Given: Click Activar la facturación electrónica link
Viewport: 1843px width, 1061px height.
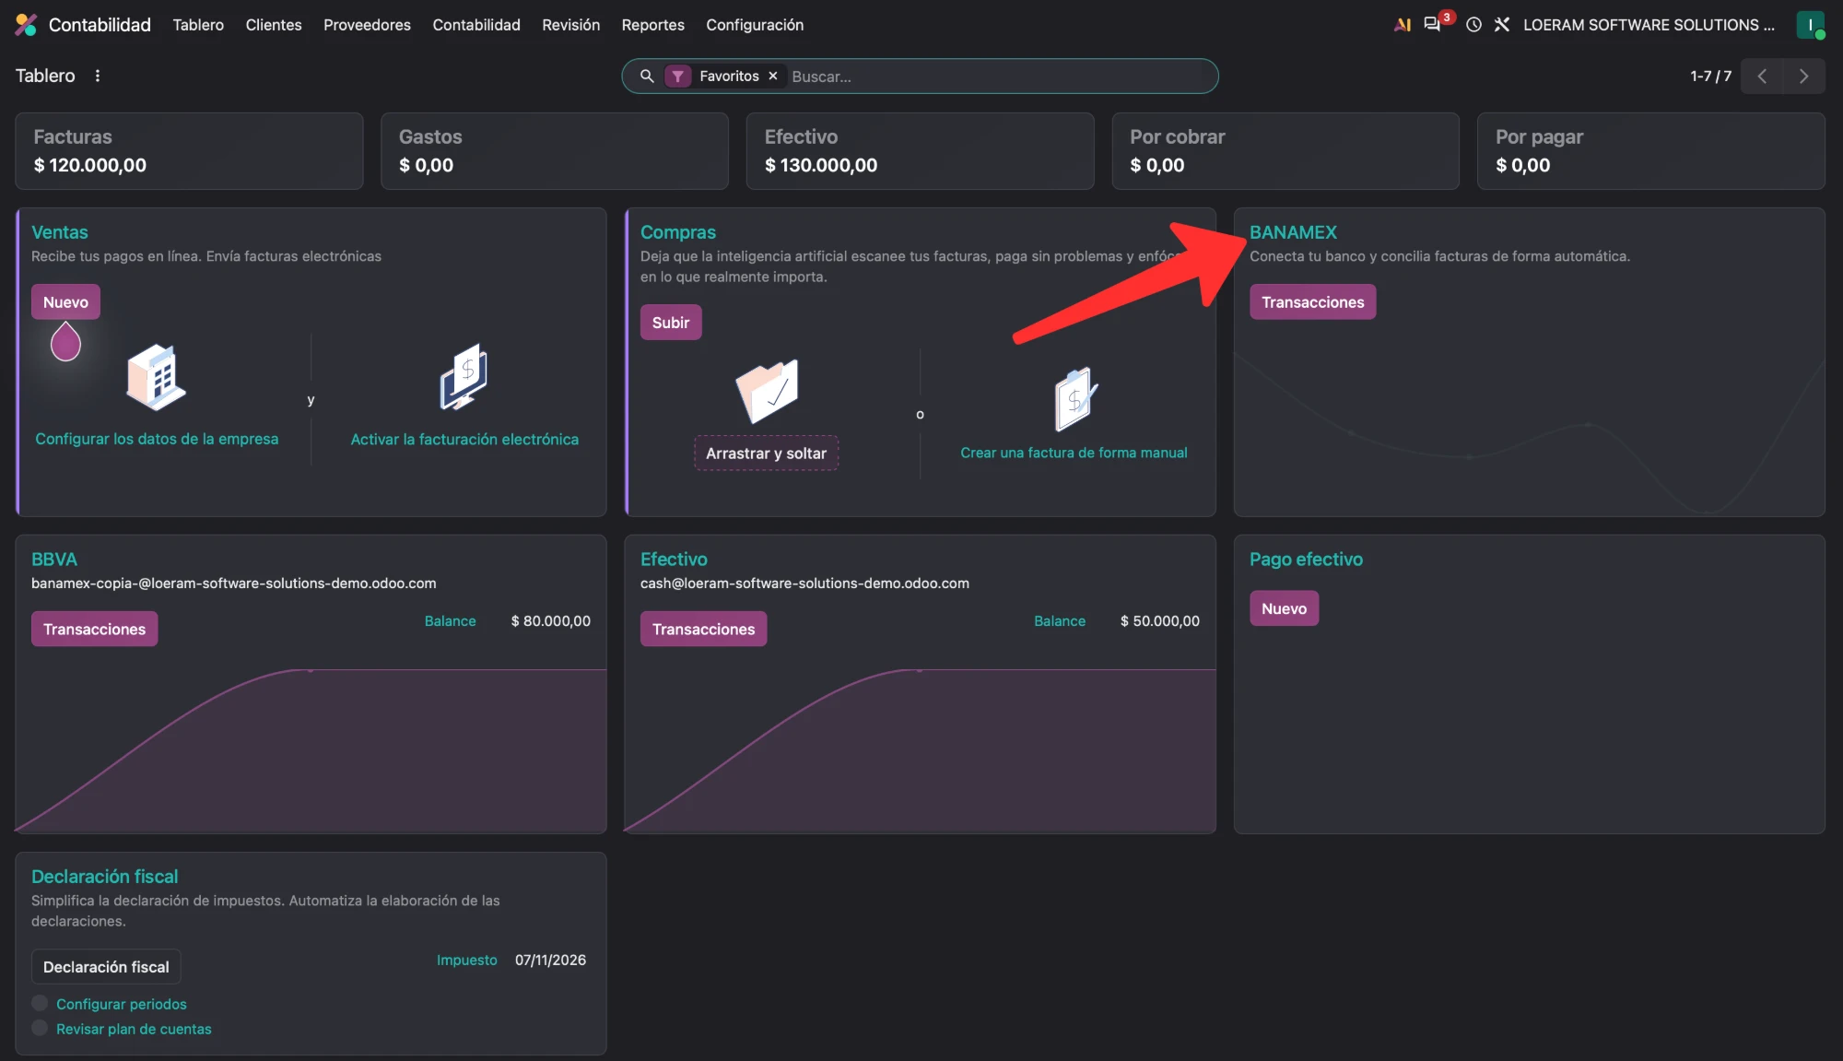Looking at the screenshot, I should pos(464,440).
